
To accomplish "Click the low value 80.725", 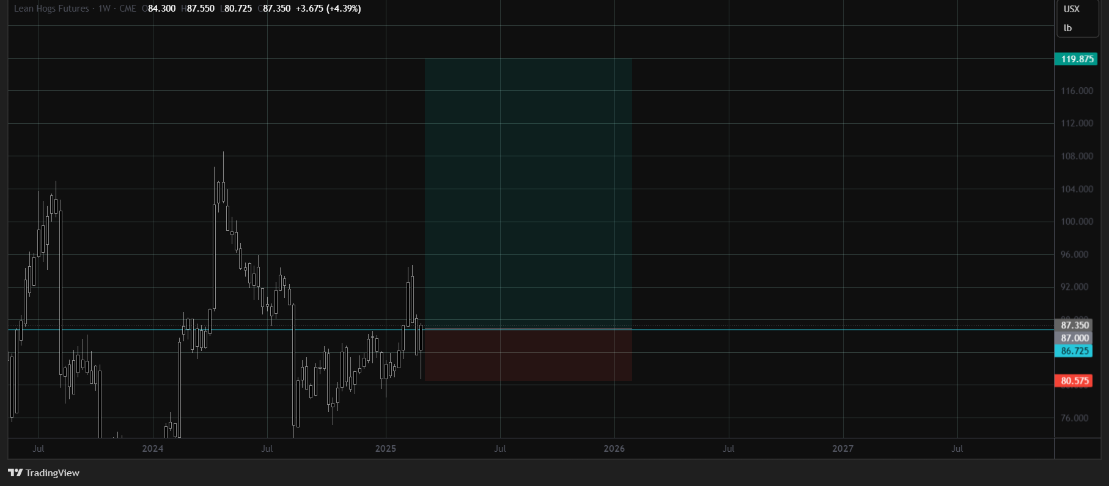I will [x=238, y=9].
